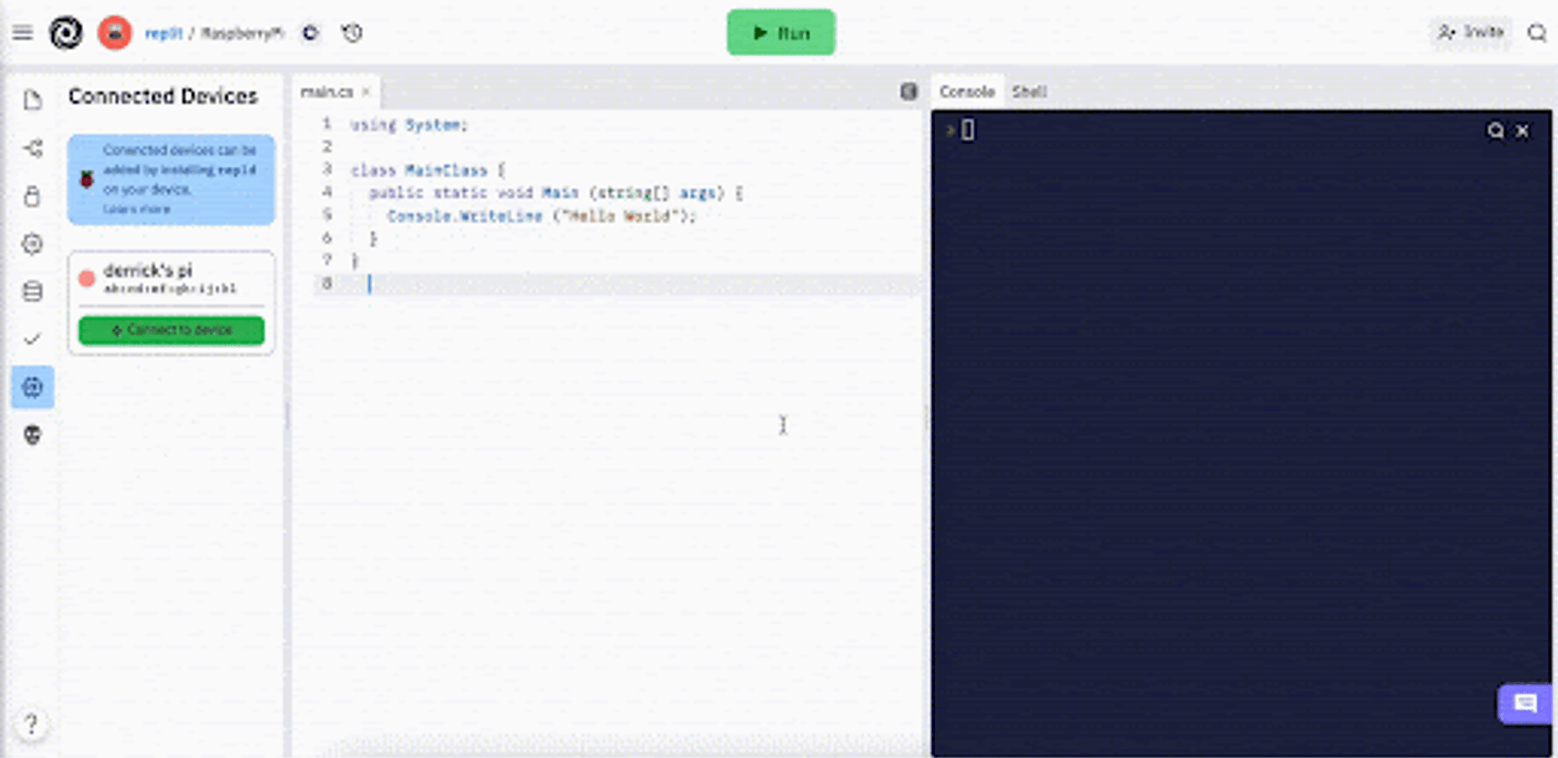This screenshot has height=758, width=1558.
Task: Open the chat bubble widget
Action: click(1525, 704)
